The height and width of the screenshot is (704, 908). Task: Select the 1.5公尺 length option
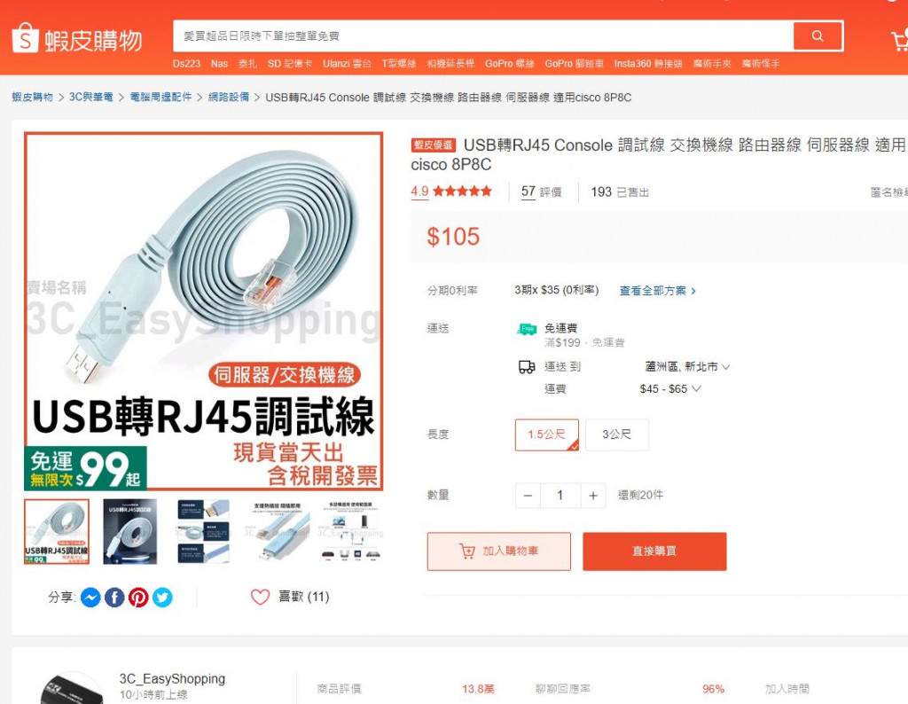[546, 434]
